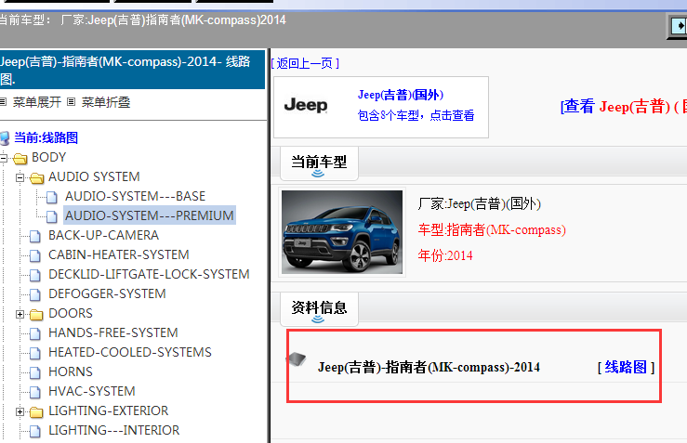Click 菜单折叠 to collapse menus

tap(106, 102)
